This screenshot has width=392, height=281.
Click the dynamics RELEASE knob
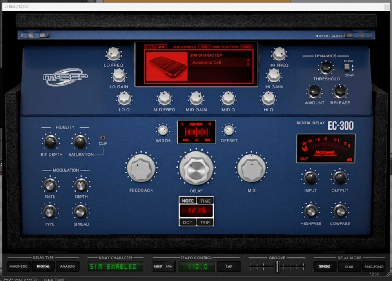click(x=340, y=91)
